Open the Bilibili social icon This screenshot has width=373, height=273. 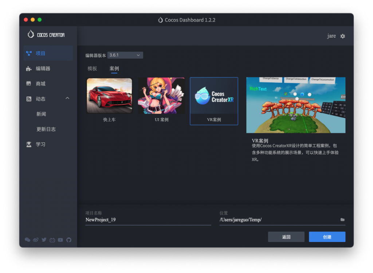pos(52,240)
